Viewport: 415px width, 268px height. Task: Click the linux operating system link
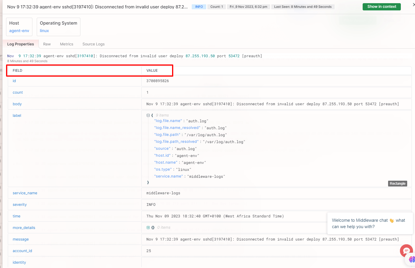click(44, 30)
